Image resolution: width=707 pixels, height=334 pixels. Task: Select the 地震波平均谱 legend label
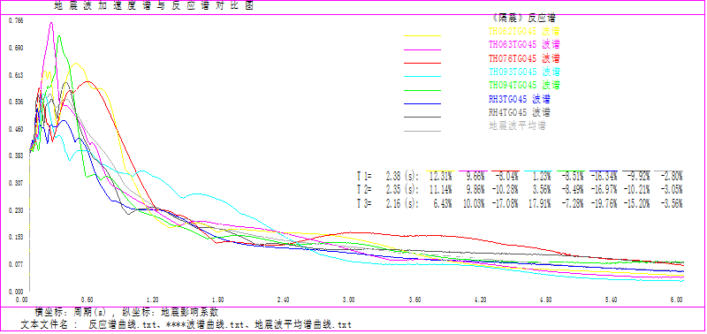(x=517, y=125)
